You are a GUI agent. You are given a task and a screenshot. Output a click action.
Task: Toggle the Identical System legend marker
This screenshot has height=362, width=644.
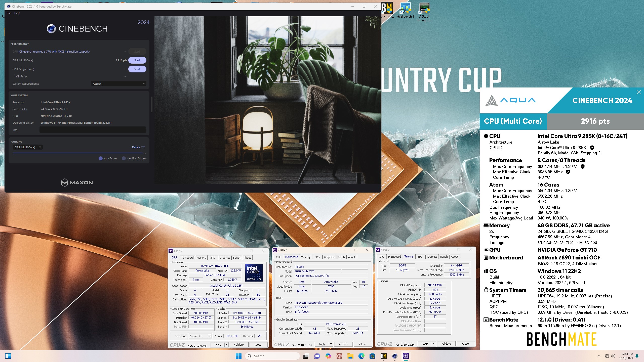tap(124, 158)
